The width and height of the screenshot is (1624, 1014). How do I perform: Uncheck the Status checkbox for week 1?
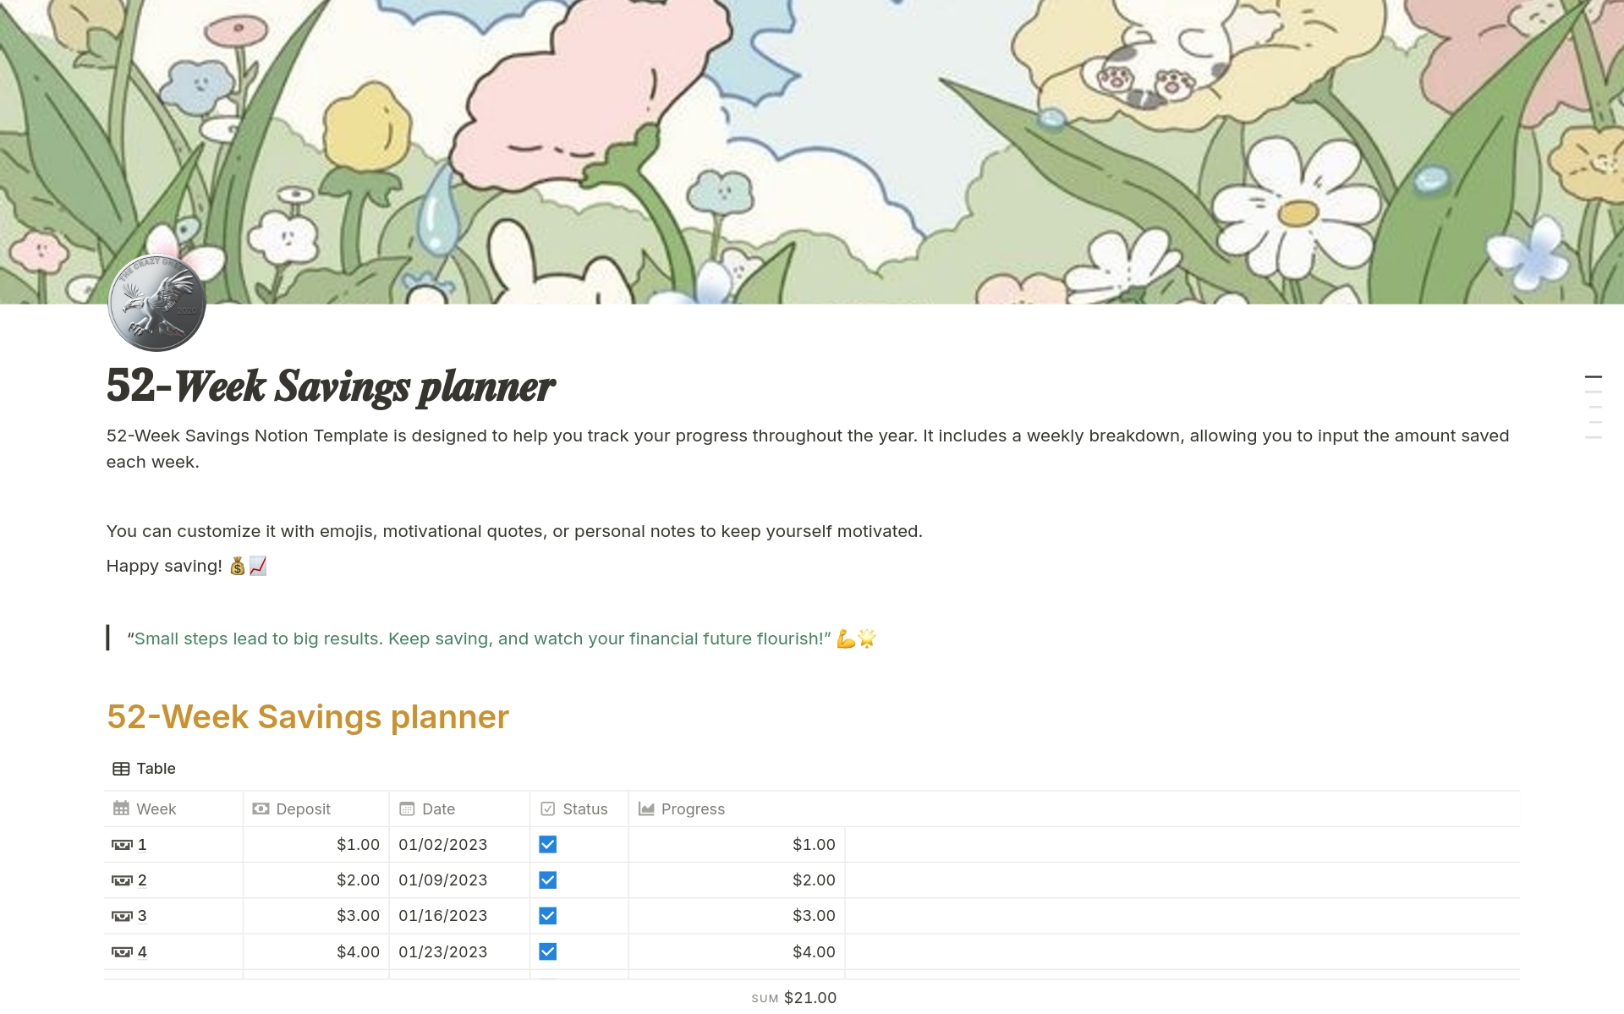point(547,844)
